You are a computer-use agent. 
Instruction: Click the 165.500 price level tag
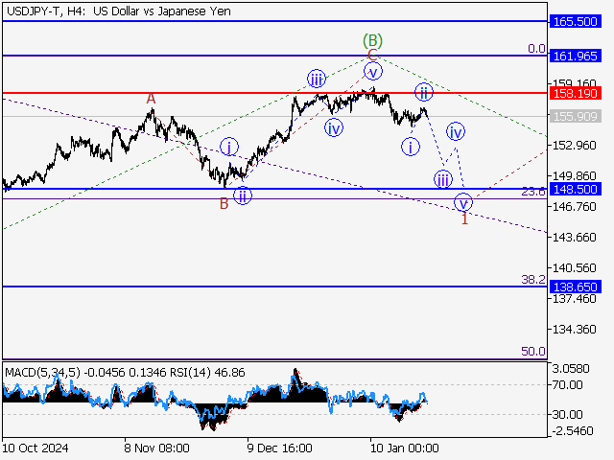(576, 20)
